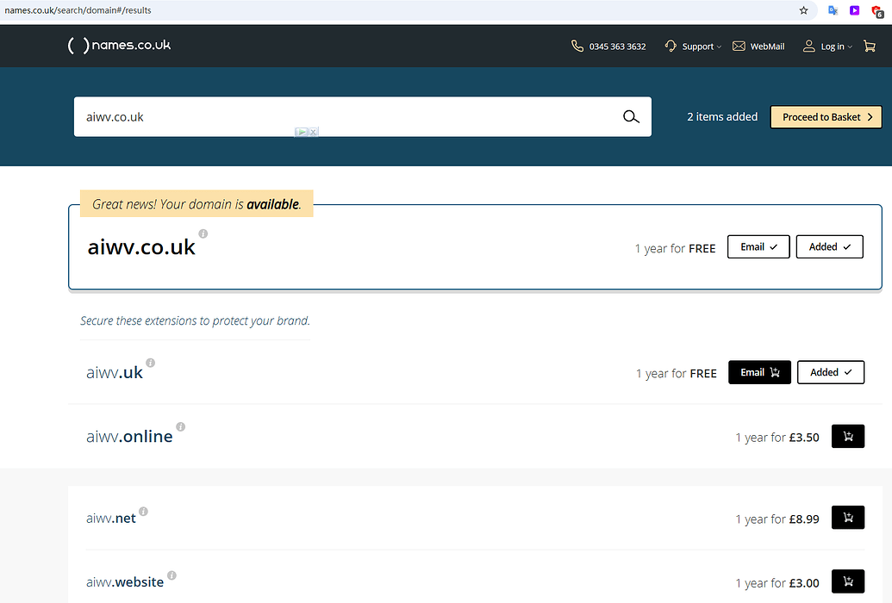Add aiwv.net to basket
Viewport: 892px width, 603px height.
847,518
